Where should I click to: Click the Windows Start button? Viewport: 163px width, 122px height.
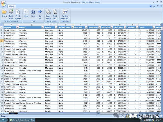point(4,120)
